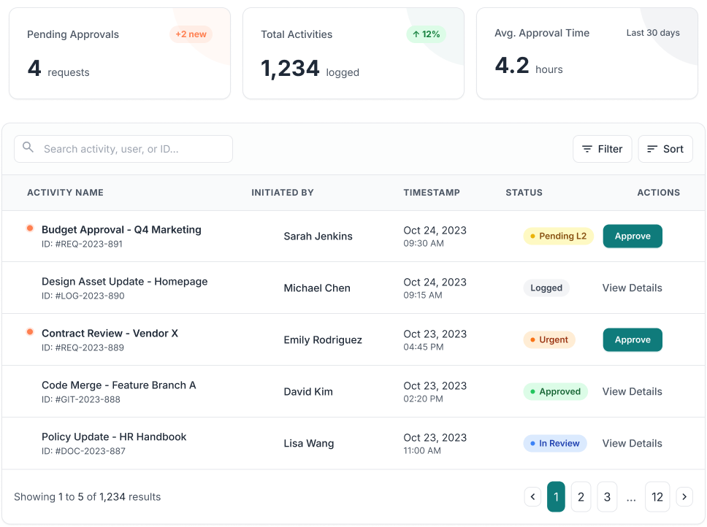The width and height of the screenshot is (707, 527).
Task: Click the +2 new badge
Action: click(191, 34)
